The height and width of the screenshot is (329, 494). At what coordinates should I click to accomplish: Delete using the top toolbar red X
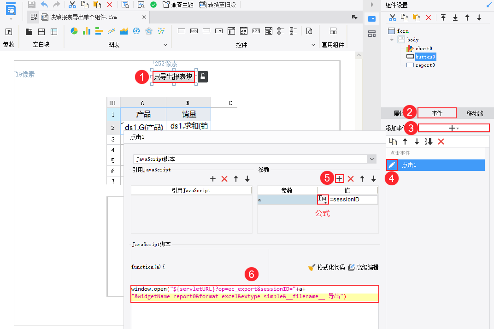click(x=109, y=5)
